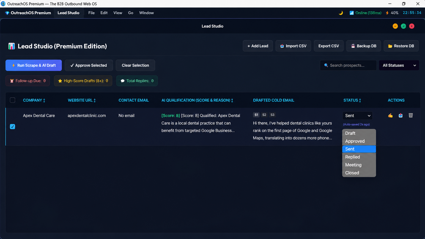The height and width of the screenshot is (239, 425).
Task: Click the Import CSV button
Action: [x=293, y=46]
